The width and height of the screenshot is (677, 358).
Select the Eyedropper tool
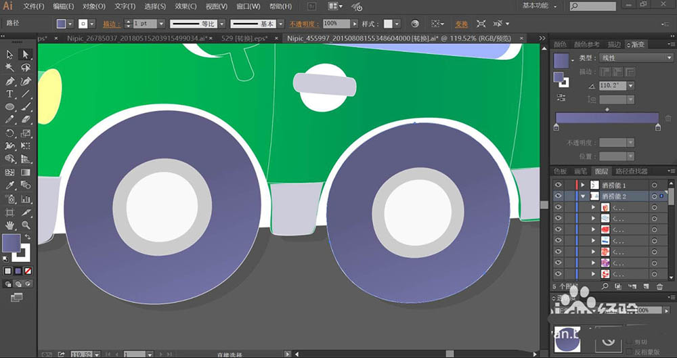click(10, 185)
